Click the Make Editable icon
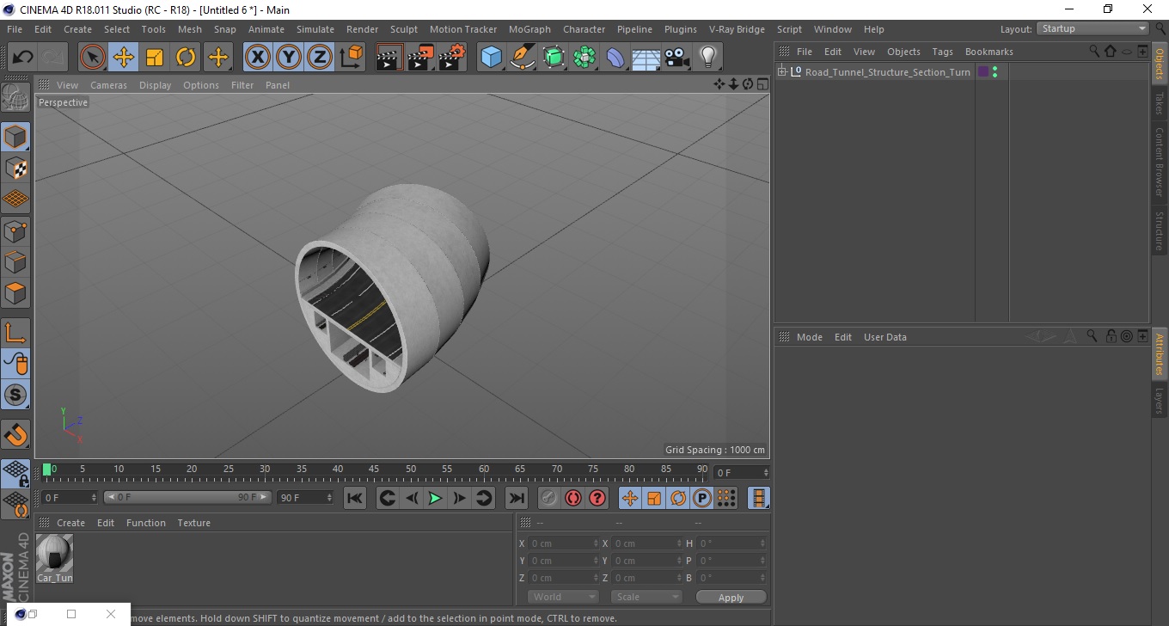This screenshot has height=626, width=1169. 15,97
